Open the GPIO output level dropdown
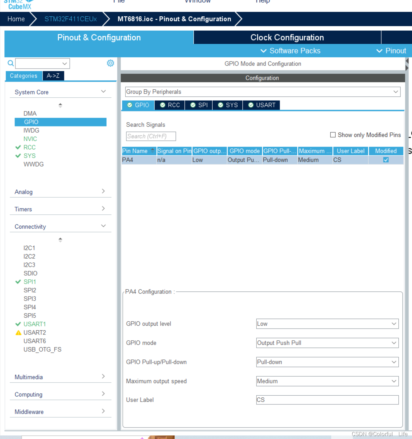Screen dimensions: 412x439 tap(327, 324)
